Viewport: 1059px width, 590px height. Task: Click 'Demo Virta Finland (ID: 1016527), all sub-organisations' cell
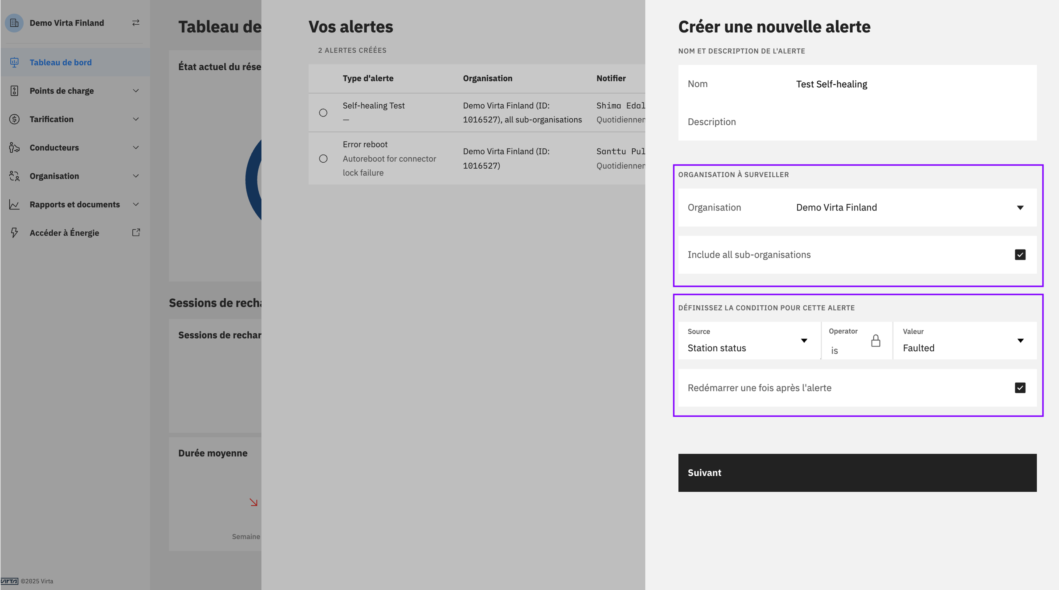[x=522, y=113]
